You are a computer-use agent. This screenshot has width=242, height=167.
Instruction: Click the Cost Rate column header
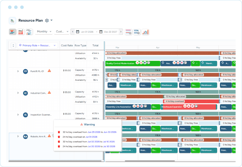[x=67, y=45]
